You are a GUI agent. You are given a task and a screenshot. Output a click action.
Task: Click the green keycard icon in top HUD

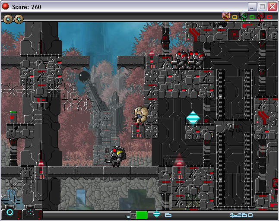click(244, 16)
